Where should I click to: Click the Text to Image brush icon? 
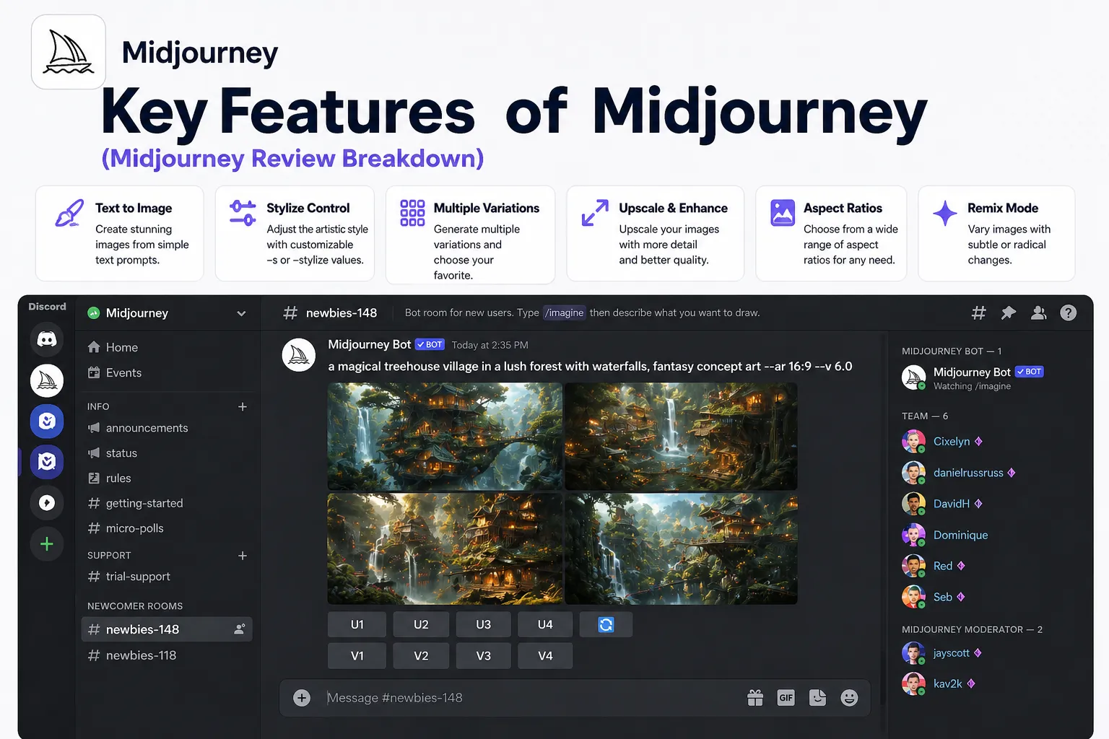(69, 214)
